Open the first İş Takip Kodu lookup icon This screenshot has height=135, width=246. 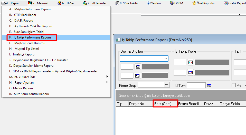(x=190, y=62)
